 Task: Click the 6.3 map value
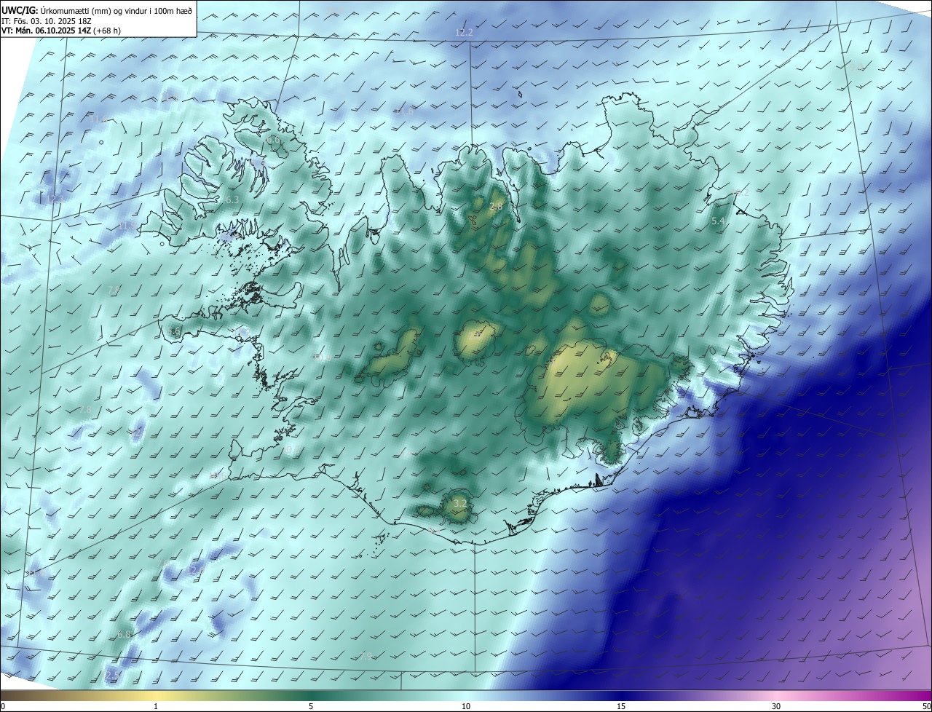232,199
